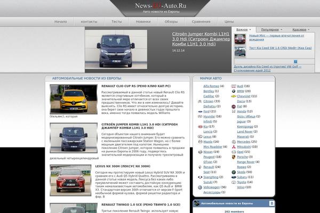Click the Skoda green logo icon
Viewport: 320px width, 213px height.
coord(234,172)
